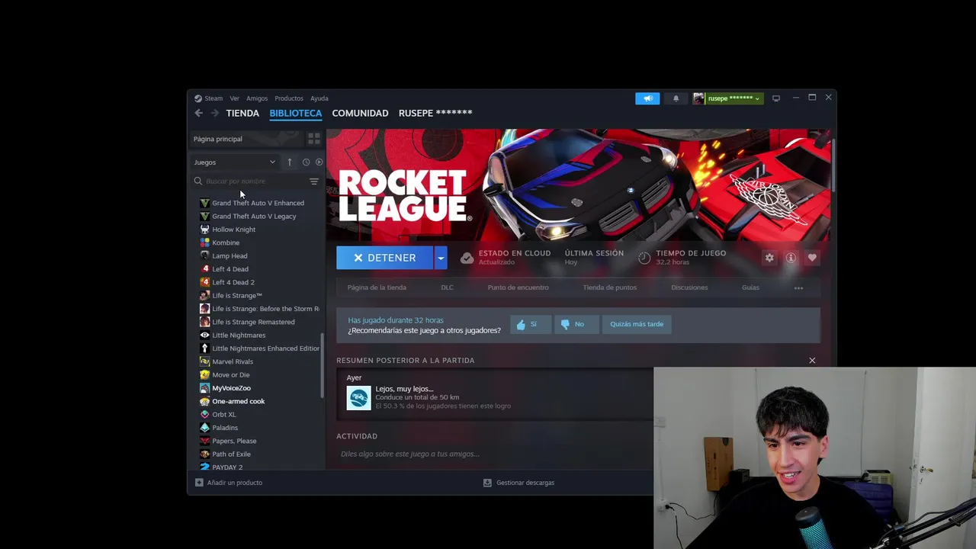Open the Productos menu
The width and height of the screenshot is (976, 549).
289,98
